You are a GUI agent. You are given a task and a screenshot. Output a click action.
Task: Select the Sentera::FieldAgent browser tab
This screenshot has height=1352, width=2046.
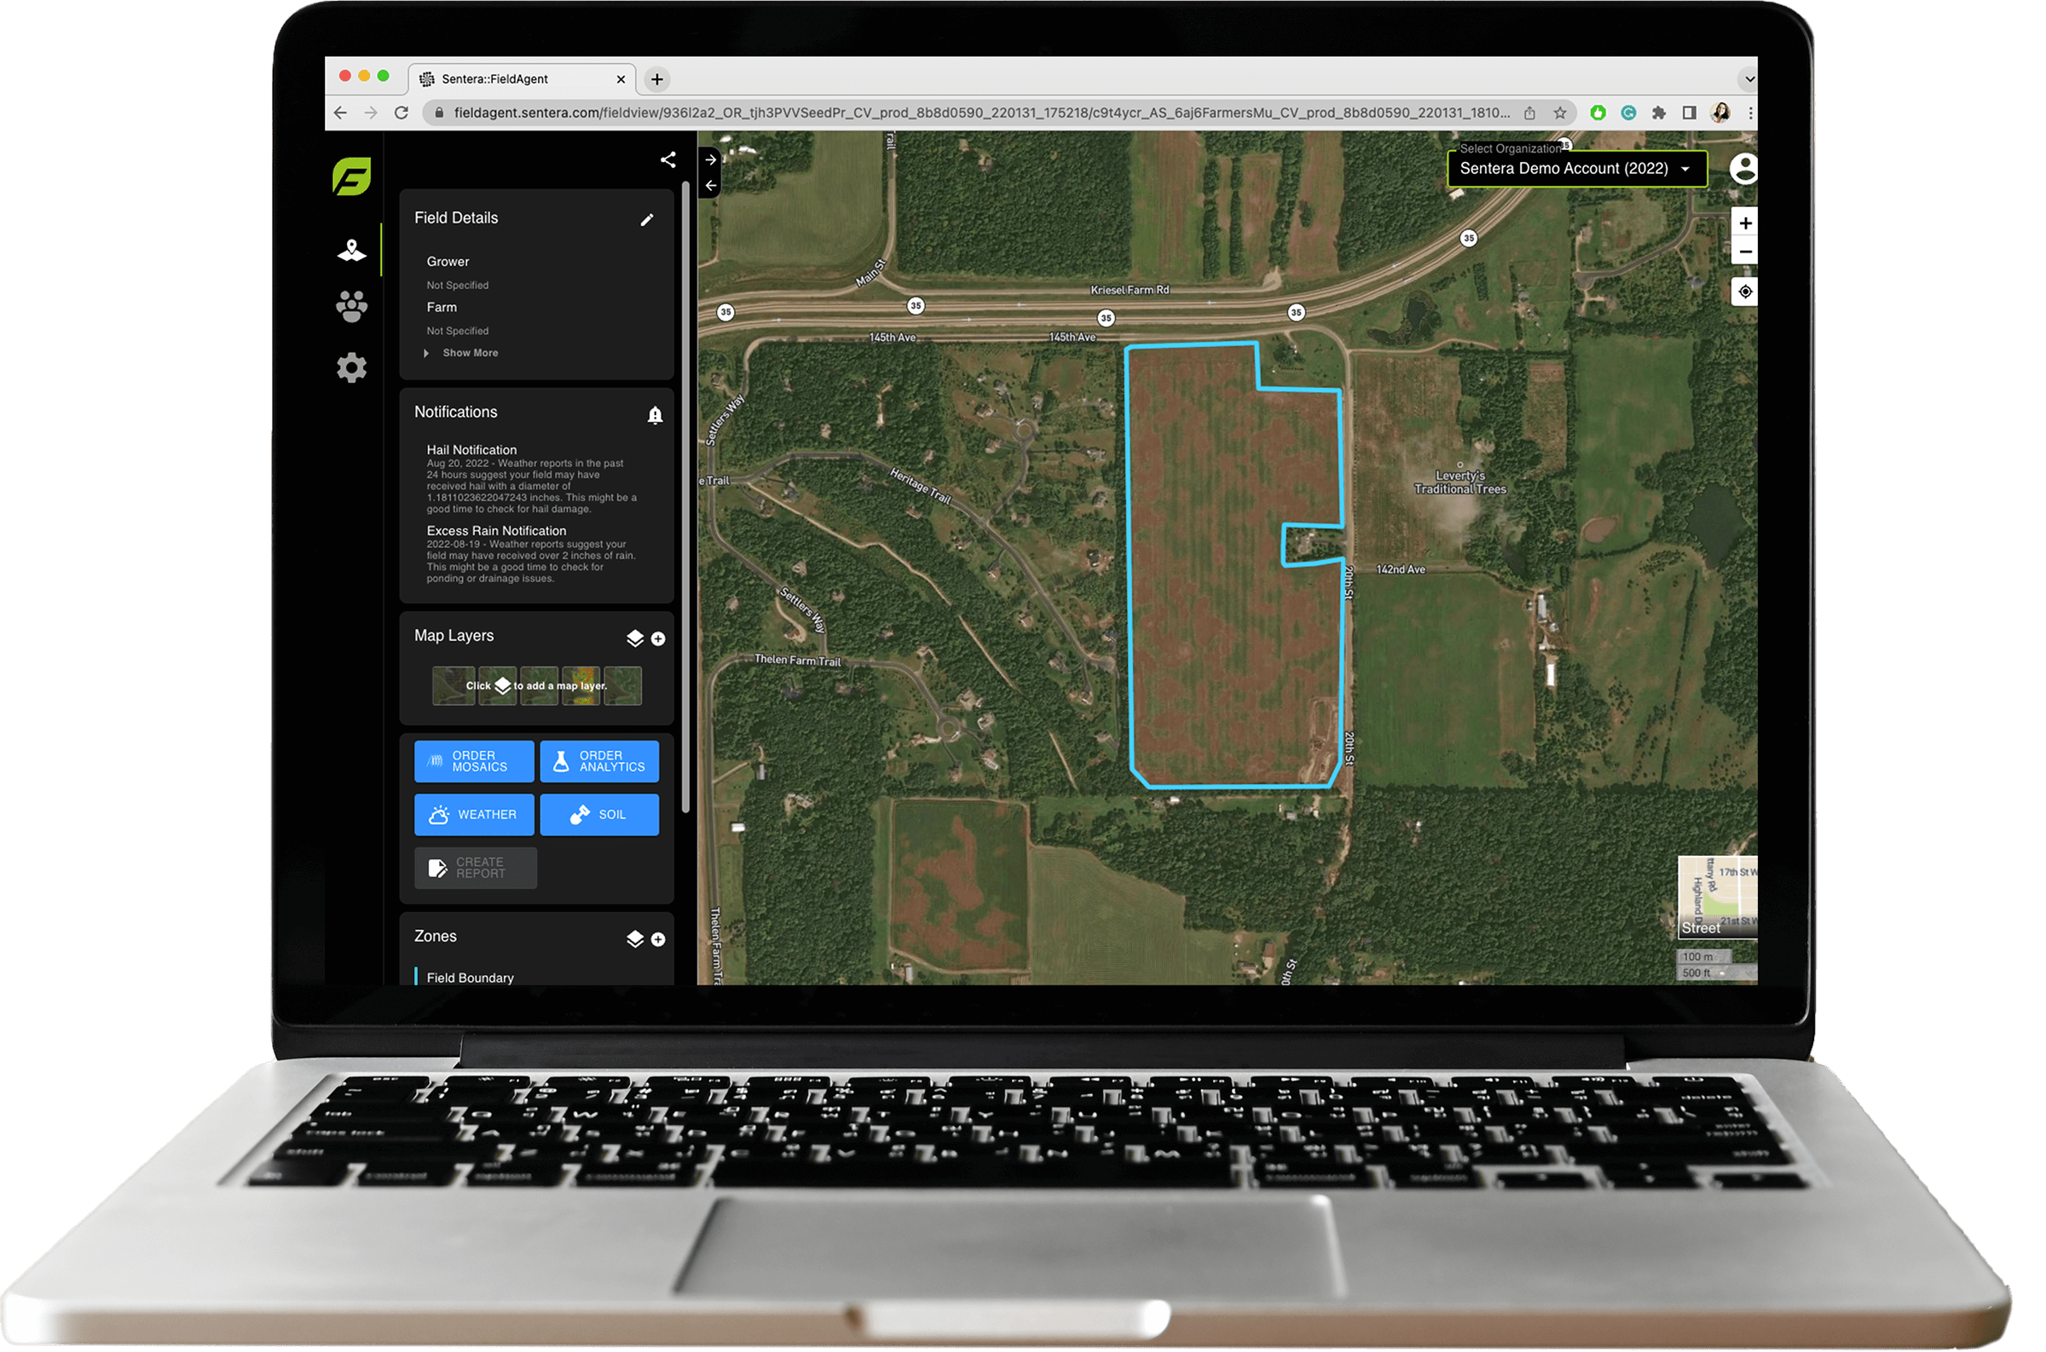click(x=523, y=79)
